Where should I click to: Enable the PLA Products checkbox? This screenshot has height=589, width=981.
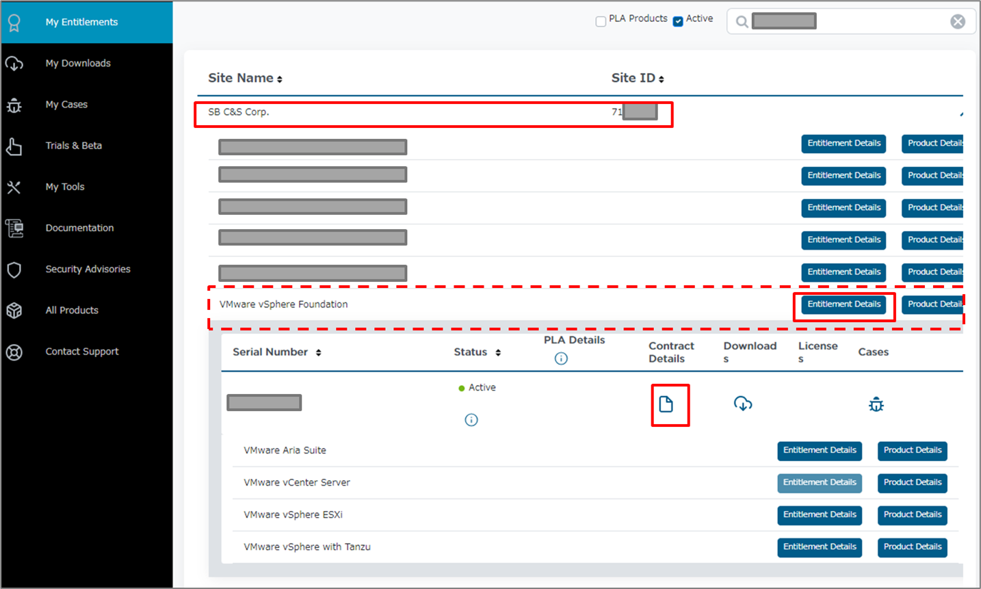pos(601,22)
